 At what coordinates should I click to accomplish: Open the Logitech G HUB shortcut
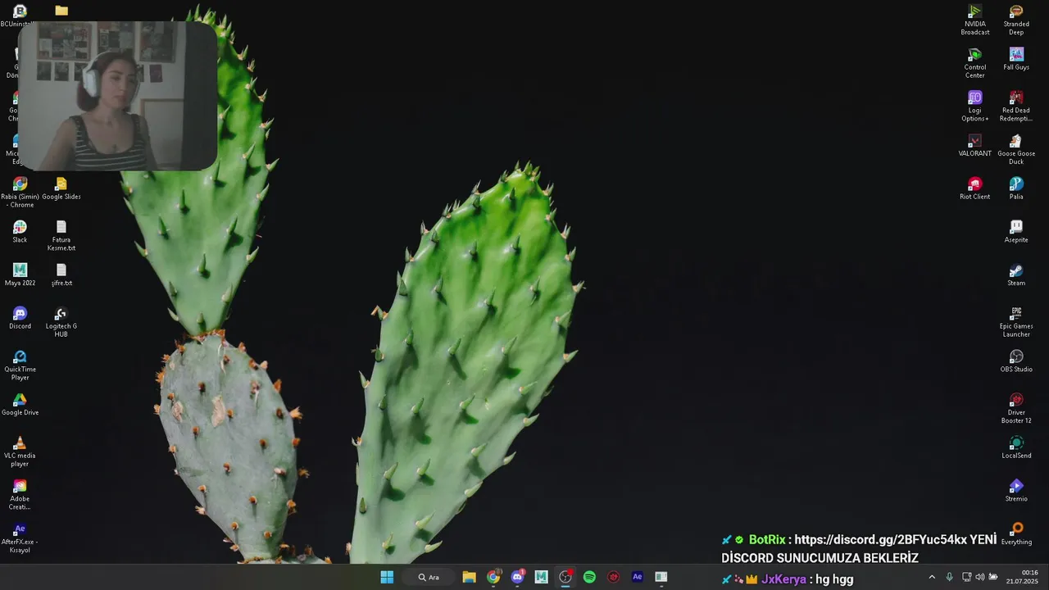pyautogui.click(x=61, y=322)
